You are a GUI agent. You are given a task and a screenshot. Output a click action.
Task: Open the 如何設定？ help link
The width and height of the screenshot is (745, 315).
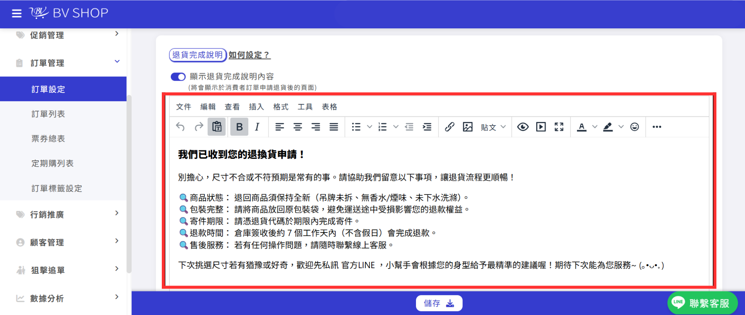point(249,55)
